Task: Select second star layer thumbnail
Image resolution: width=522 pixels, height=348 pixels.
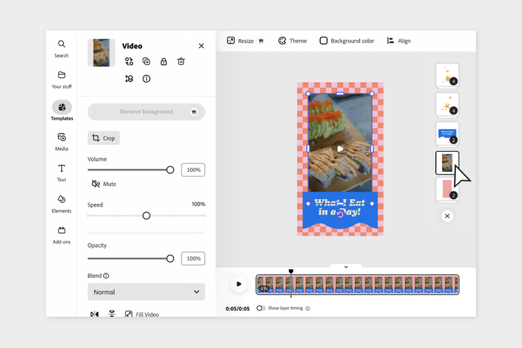Action: pyautogui.click(x=447, y=104)
